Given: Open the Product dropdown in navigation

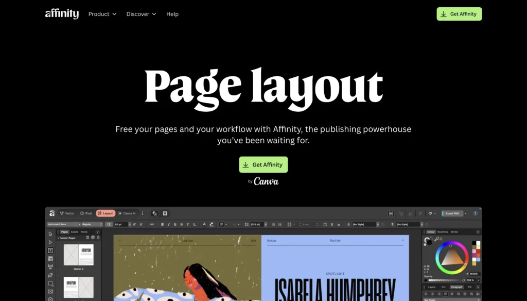Looking at the screenshot, I should click(102, 14).
